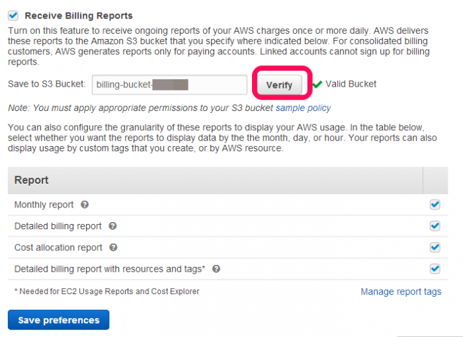
Task: Open the sample policy link
Action: point(303,108)
